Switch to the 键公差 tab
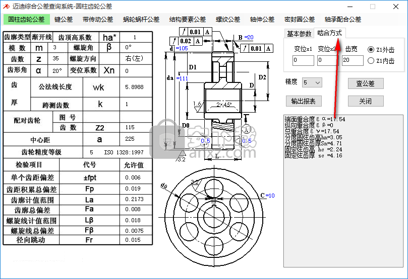This screenshot has width=408, height=279. click(64, 20)
